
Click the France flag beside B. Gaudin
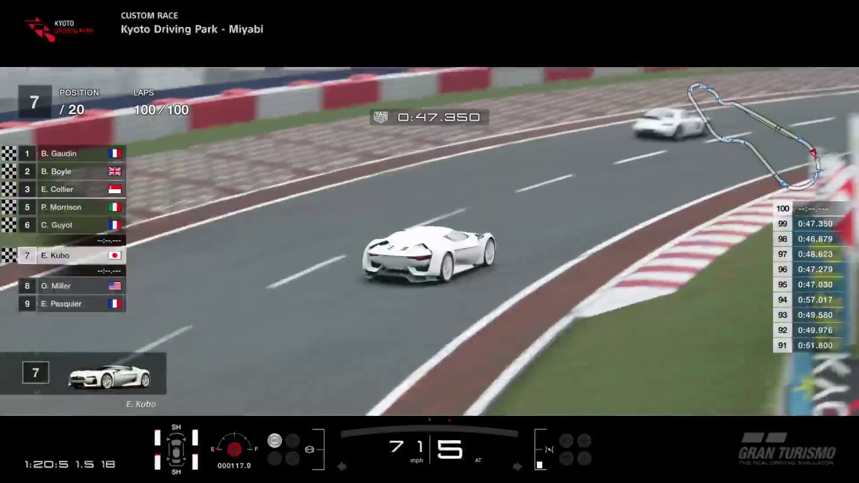click(115, 154)
